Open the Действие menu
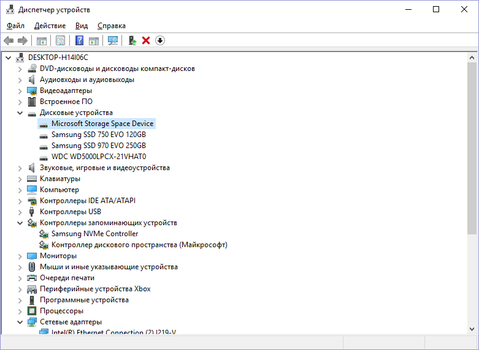This screenshot has width=479, height=350. click(x=50, y=26)
